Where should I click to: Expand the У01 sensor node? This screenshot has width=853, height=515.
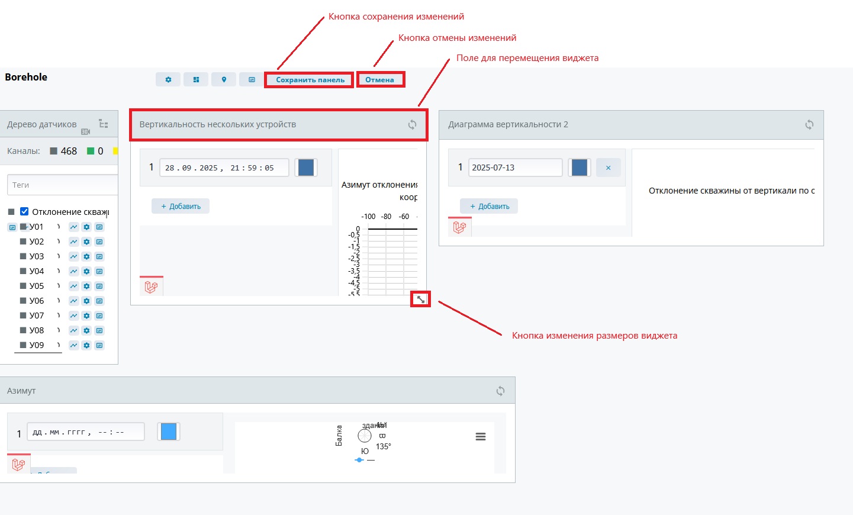tap(59, 227)
